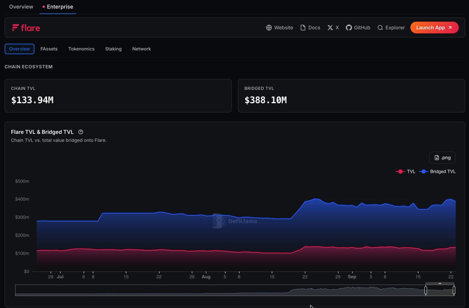The image size is (469, 308).
Task: Launch the app via Launch App button
Action: [x=434, y=27]
